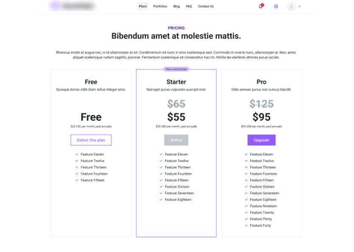Viewport: 354px width, 252px height.
Task: Click the 'Your current plan' badge
Action: 176,69
